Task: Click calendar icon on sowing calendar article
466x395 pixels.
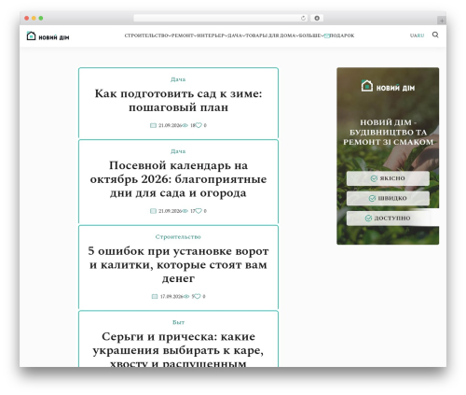Action: pyautogui.click(x=153, y=211)
